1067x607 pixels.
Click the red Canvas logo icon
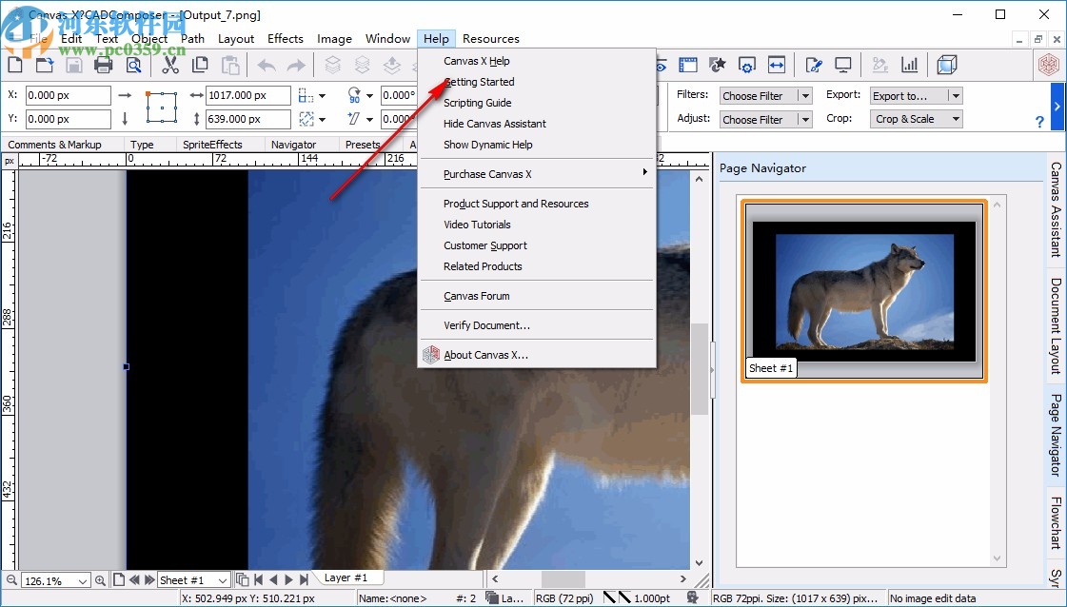(1048, 65)
